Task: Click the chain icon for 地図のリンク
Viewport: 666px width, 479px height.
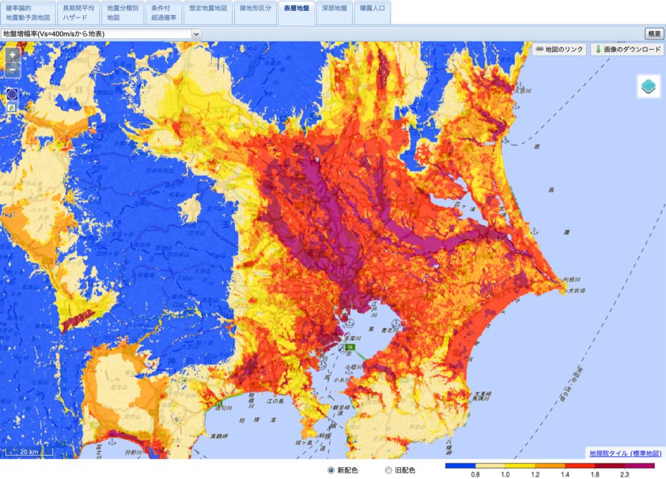Action: coord(539,49)
